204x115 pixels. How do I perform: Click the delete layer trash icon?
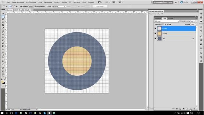point(194,109)
